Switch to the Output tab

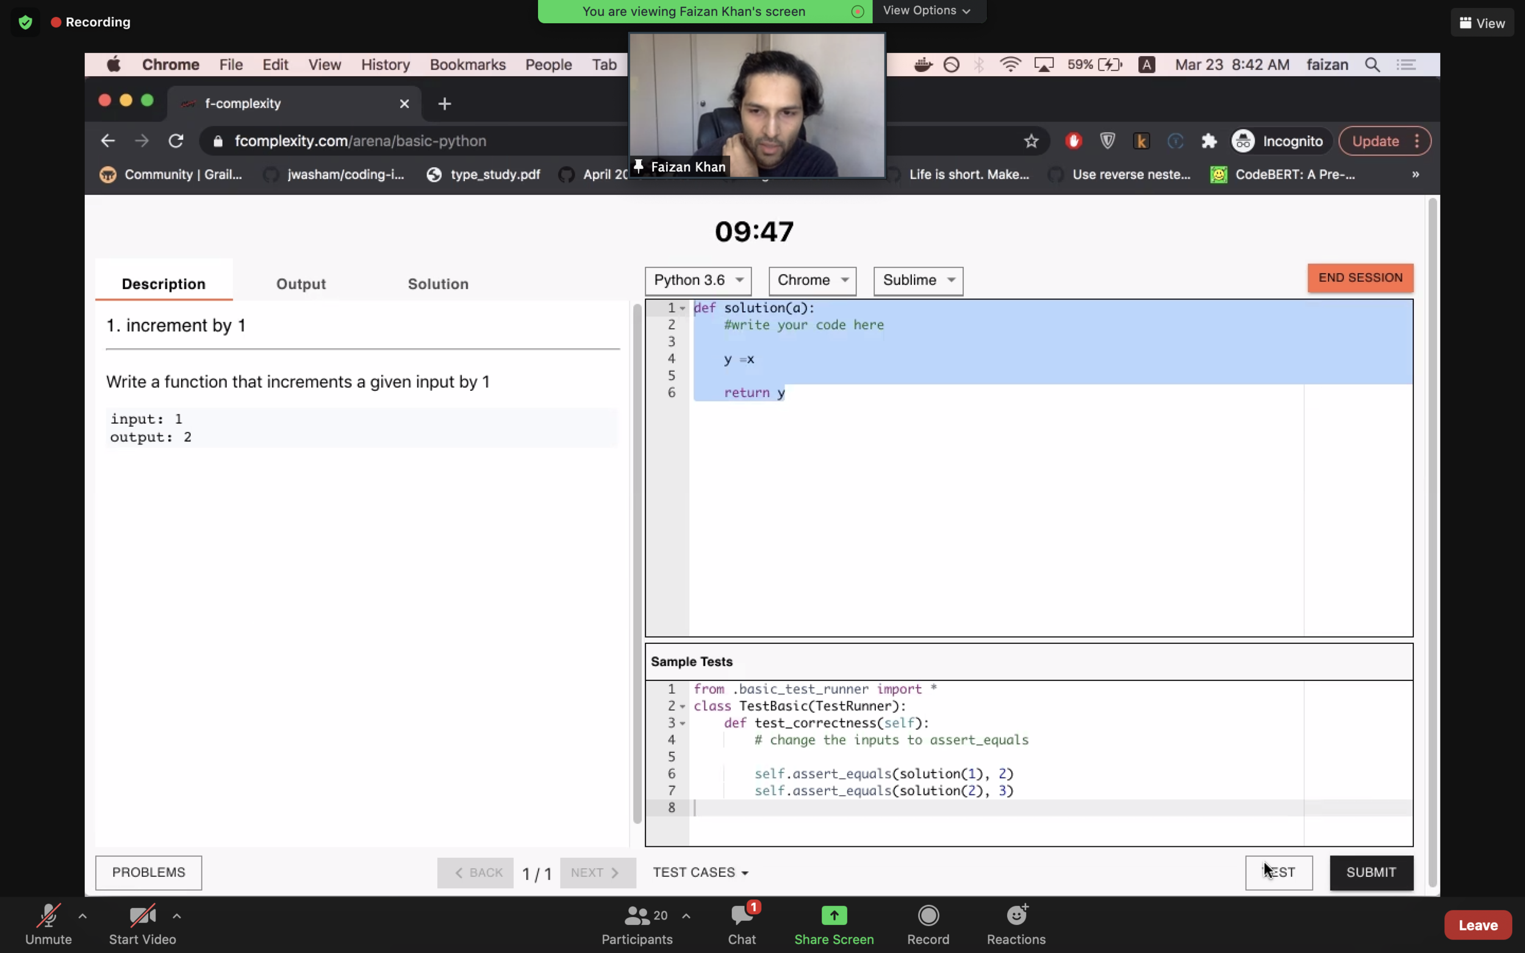tap(301, 284)
